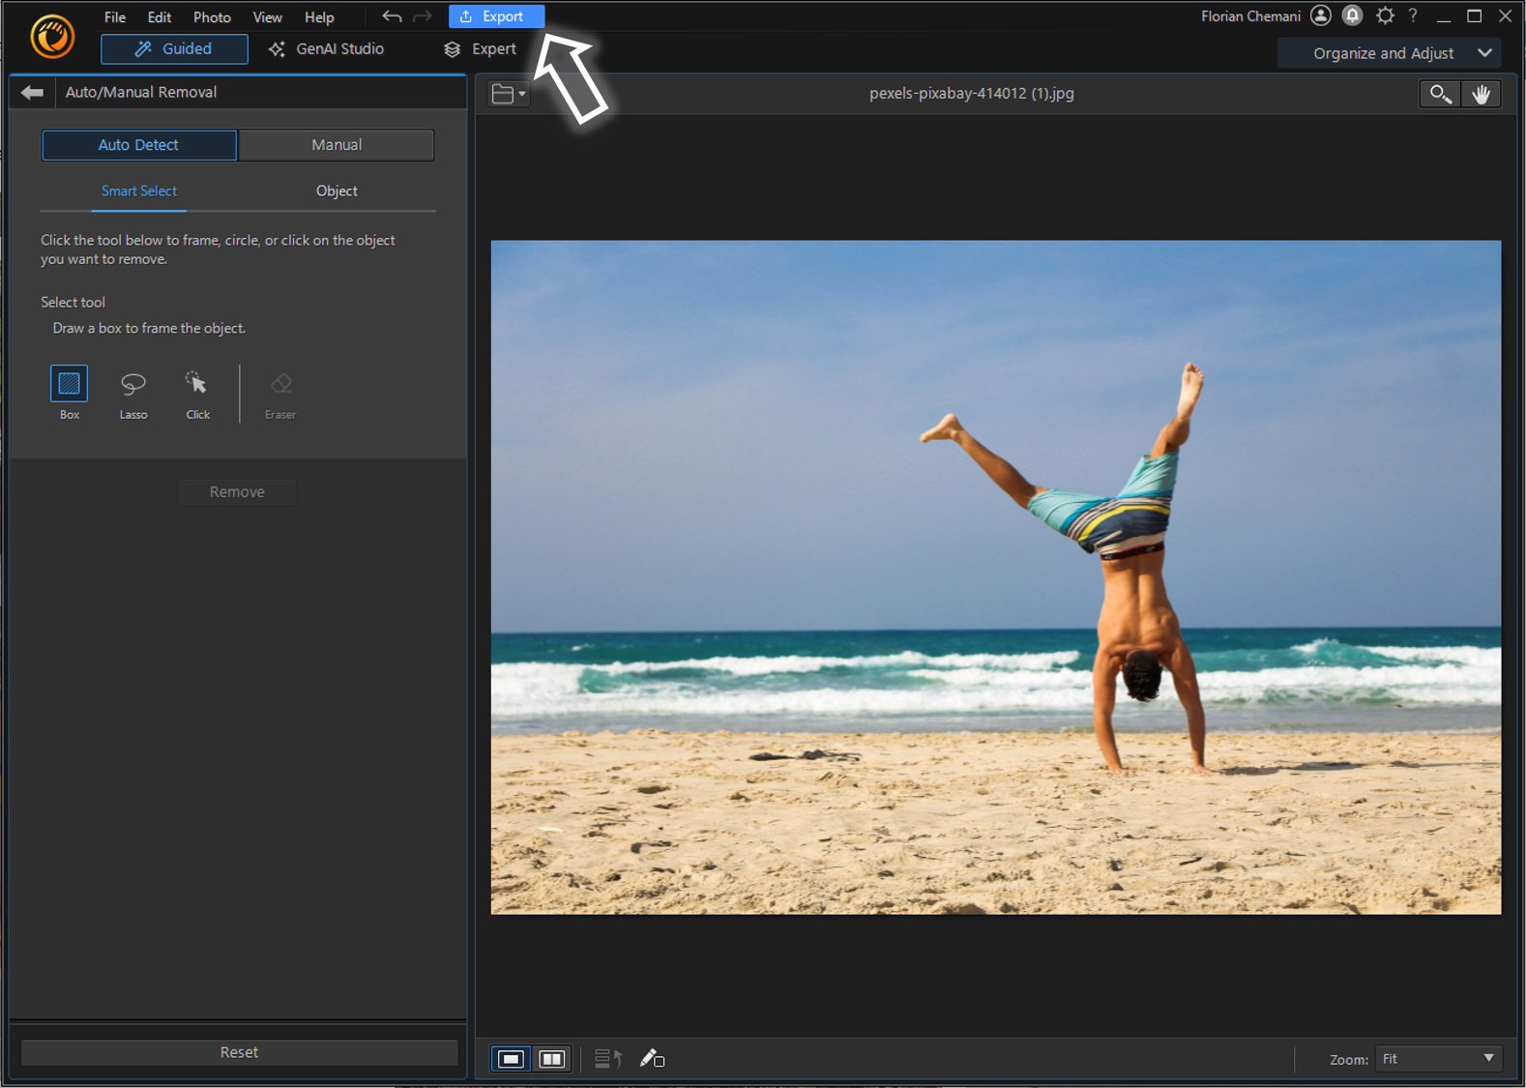
Task: Activate the zoom magnifier tool
Action: tap(1440, 94)
